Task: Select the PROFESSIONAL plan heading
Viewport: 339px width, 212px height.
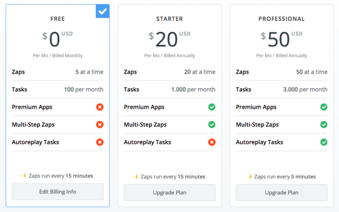Action: (x=282, y=19)
